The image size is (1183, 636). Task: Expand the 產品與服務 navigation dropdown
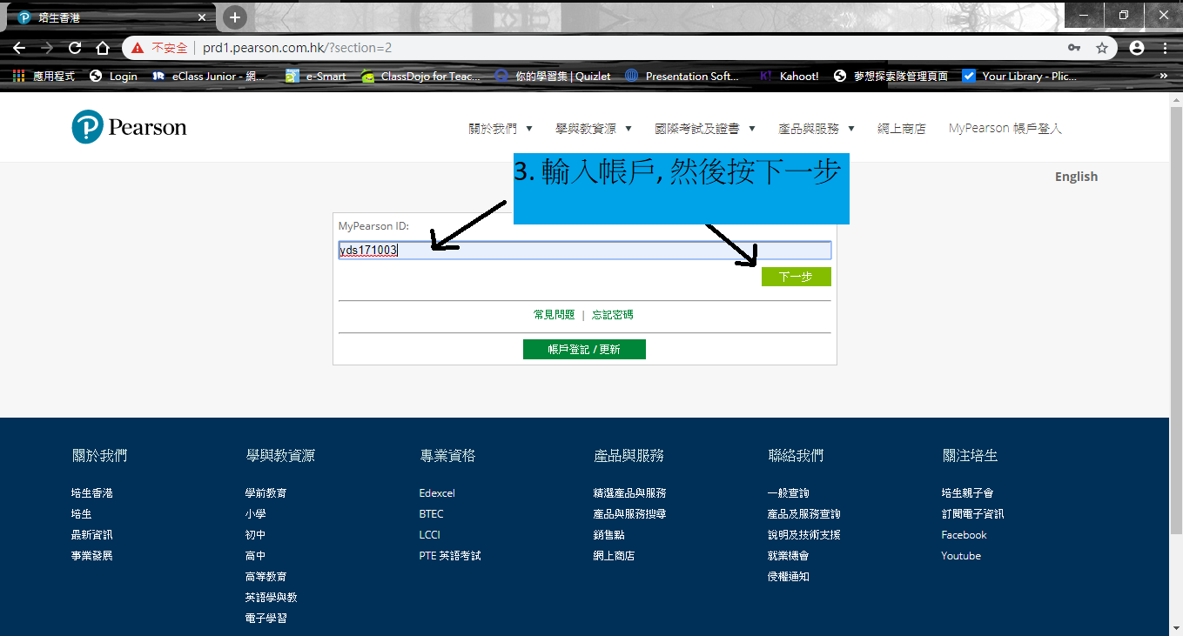tap(817, 129)
